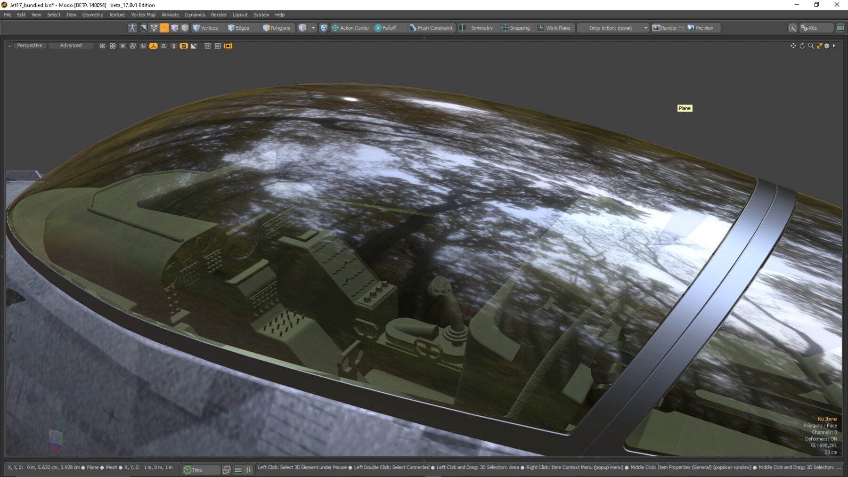This screenshot has width=848, height=477.
Task: Click the green vertical bars status icon
Action: click(x=249, y=469)
